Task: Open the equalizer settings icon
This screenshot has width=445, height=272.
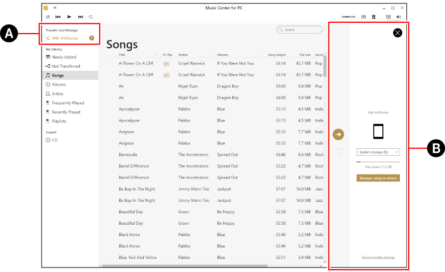Action: [363, 17]
